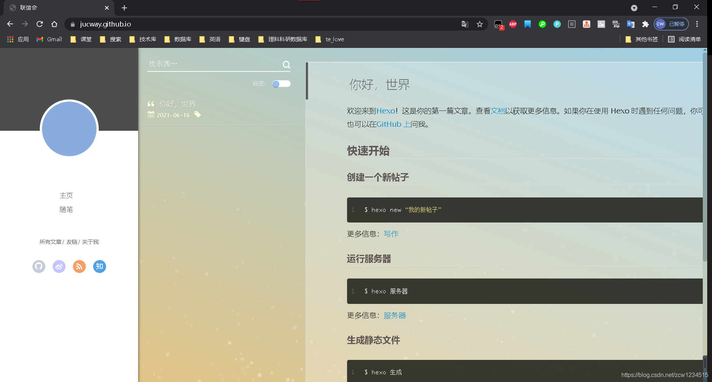Open the RSS feed icon
Image resolution: width=712 pixels, height=382 pixels.
[x=79, y=266]
